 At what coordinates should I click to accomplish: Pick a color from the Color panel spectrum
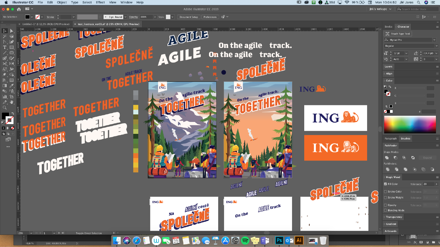click(x=409, y=124)
